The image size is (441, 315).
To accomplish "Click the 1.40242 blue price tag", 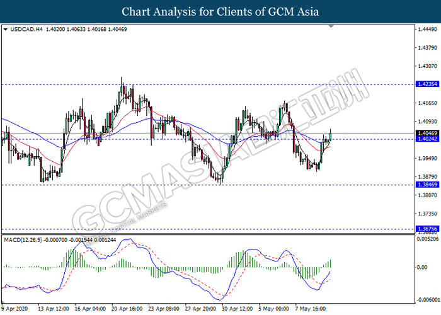I will click(x=426, y=139).
